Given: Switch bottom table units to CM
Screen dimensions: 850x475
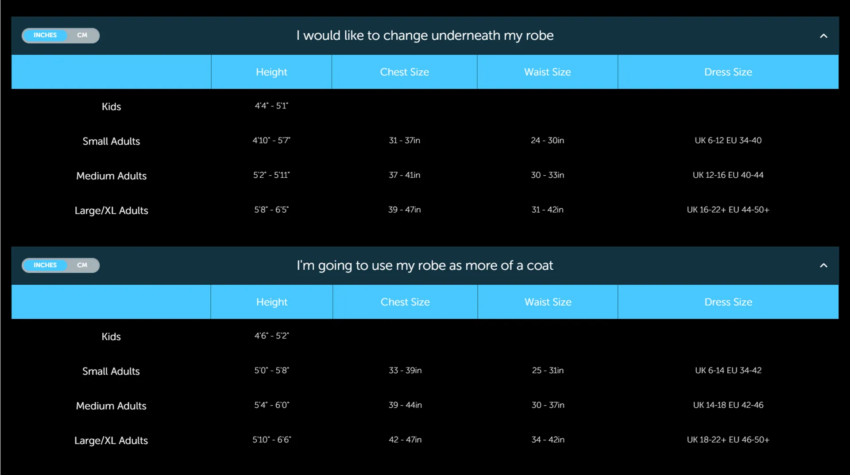Looking at the screenshot, I should 82,265.
